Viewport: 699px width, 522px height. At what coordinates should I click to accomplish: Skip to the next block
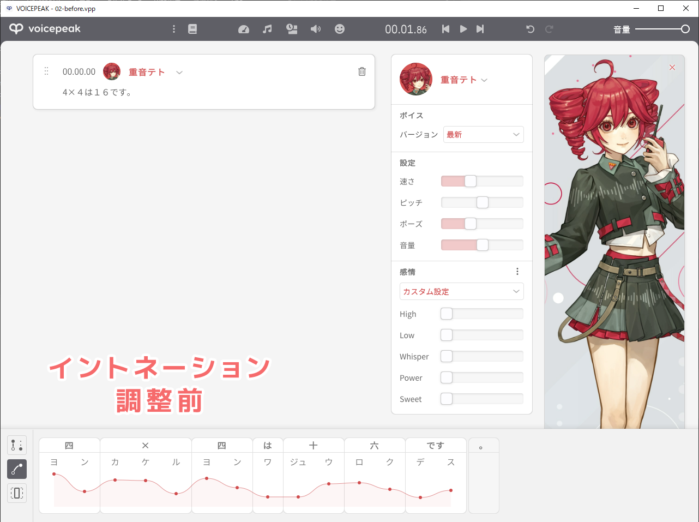point(480,29)
